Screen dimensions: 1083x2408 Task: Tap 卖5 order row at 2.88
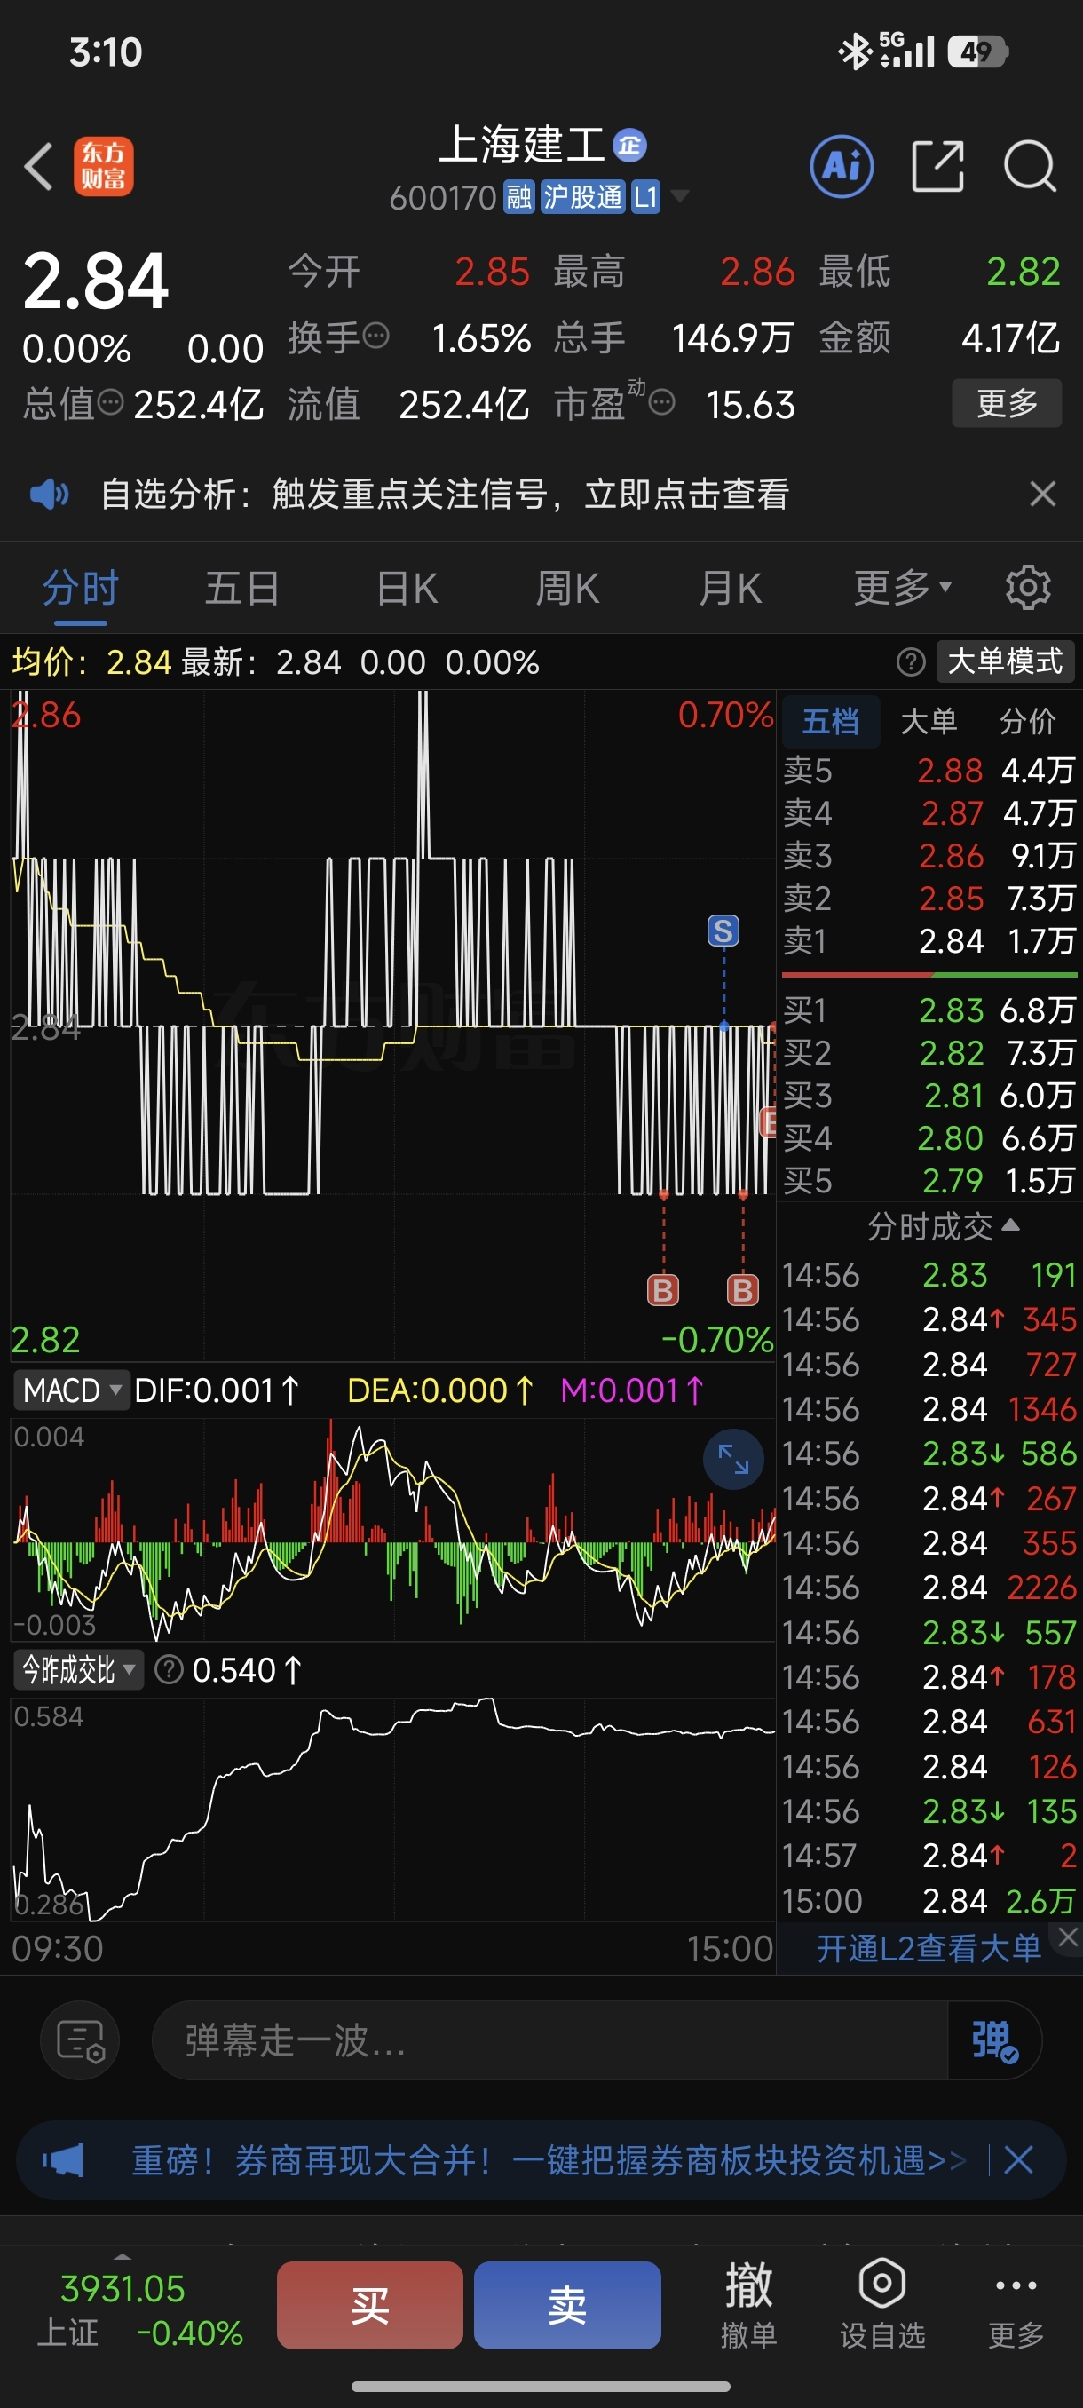tap(929, 771)
